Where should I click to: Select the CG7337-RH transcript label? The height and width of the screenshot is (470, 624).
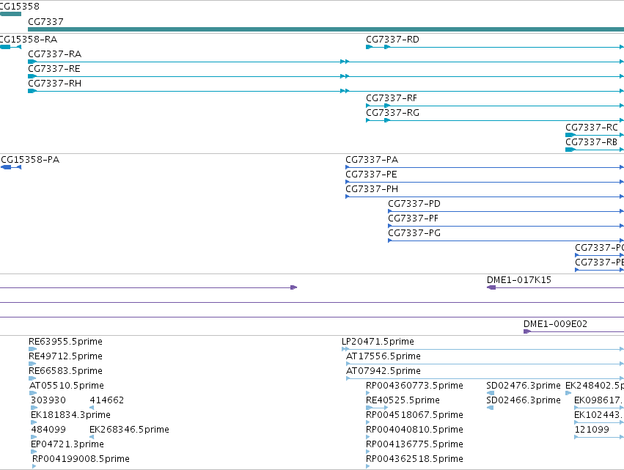55,84
